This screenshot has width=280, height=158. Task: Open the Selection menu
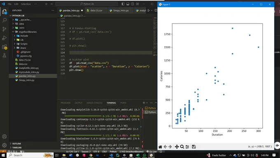point(26,4)
